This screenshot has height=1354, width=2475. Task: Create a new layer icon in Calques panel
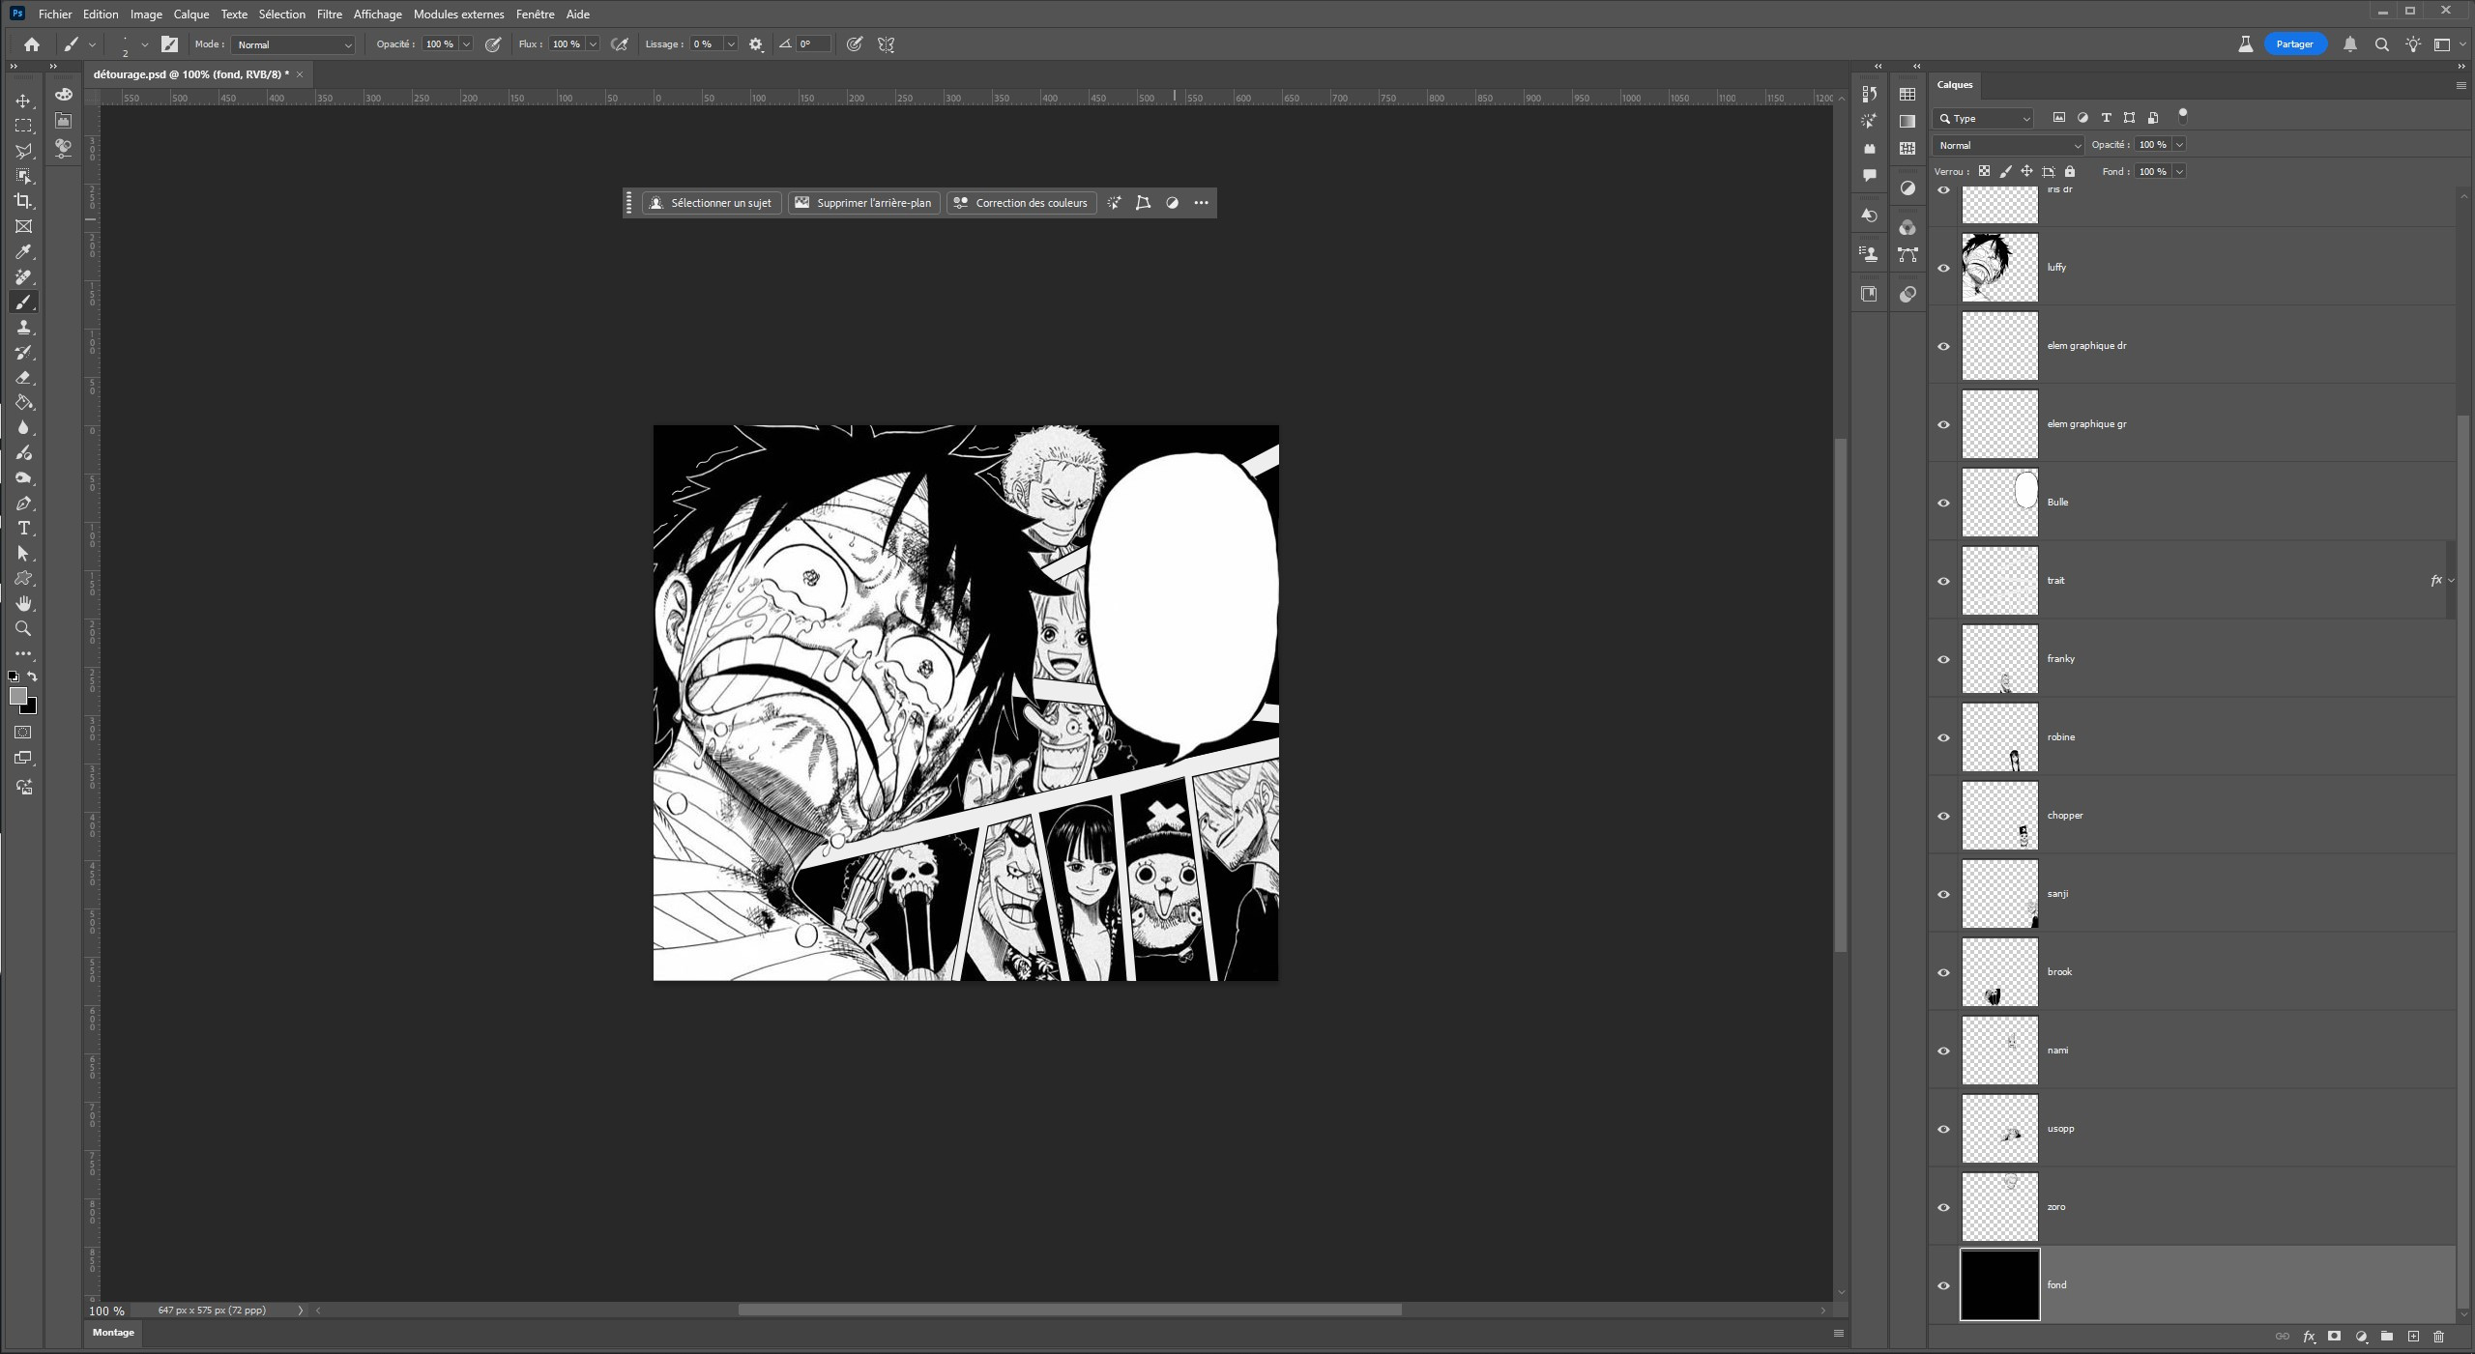(x=2413, y=1337)
